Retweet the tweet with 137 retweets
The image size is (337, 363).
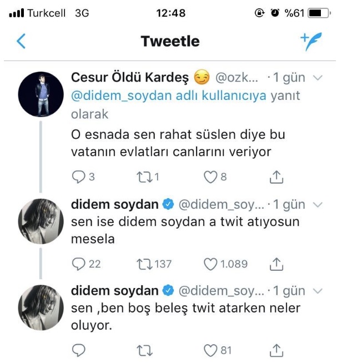pyautogui.click(x=144, y=264)
